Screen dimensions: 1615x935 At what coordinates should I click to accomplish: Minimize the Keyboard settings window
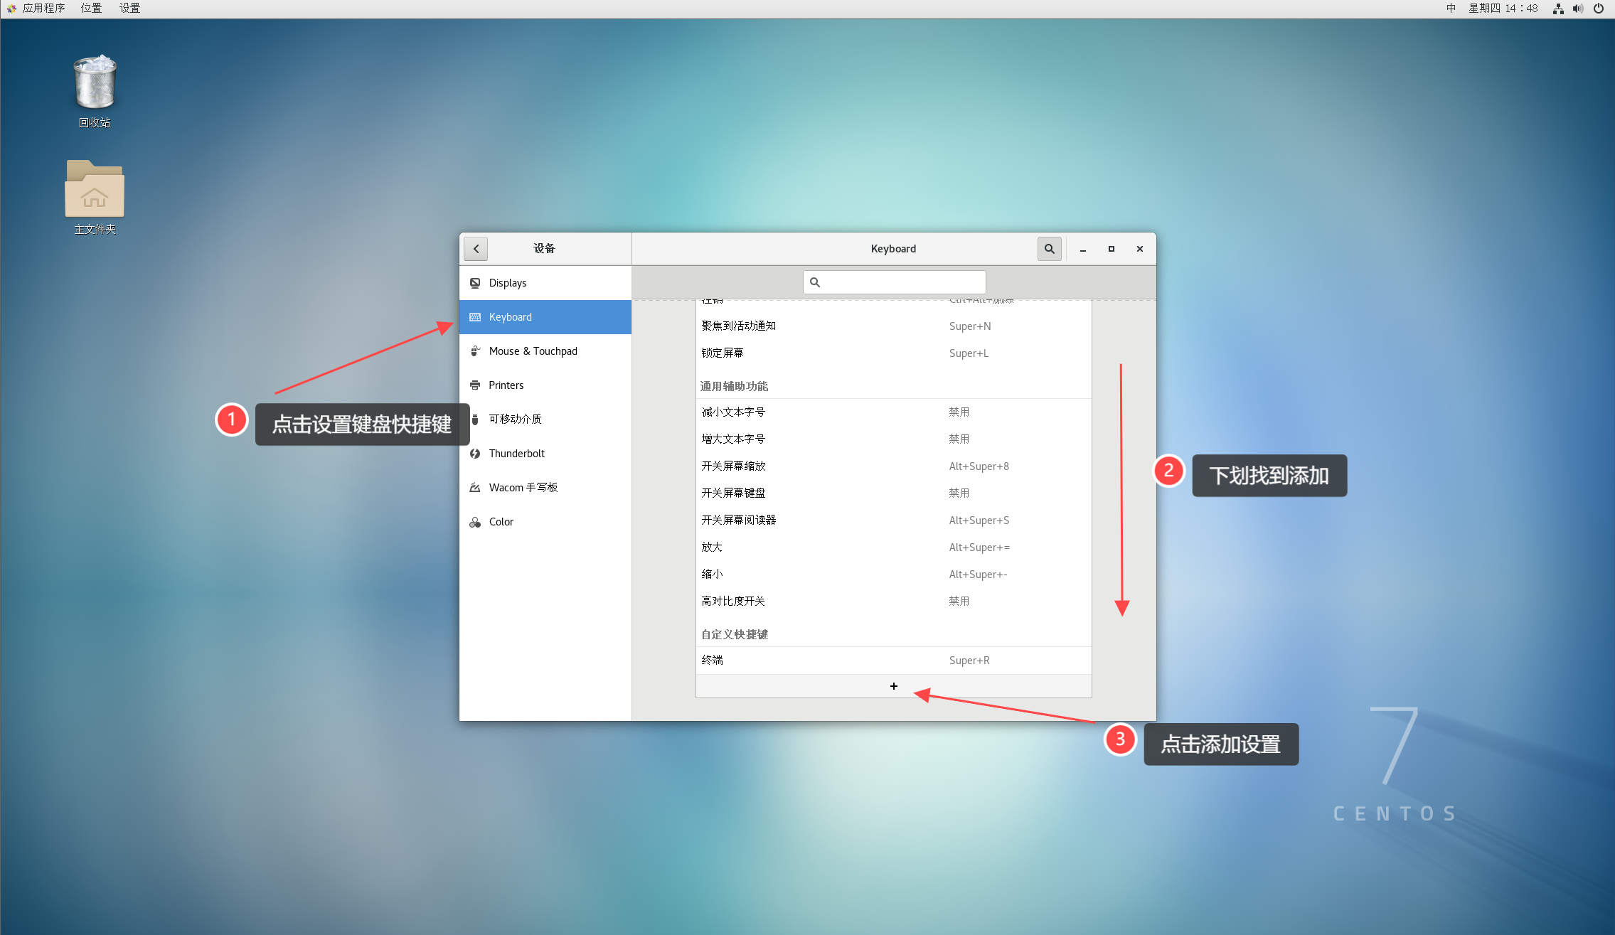tap(1083, 249)
